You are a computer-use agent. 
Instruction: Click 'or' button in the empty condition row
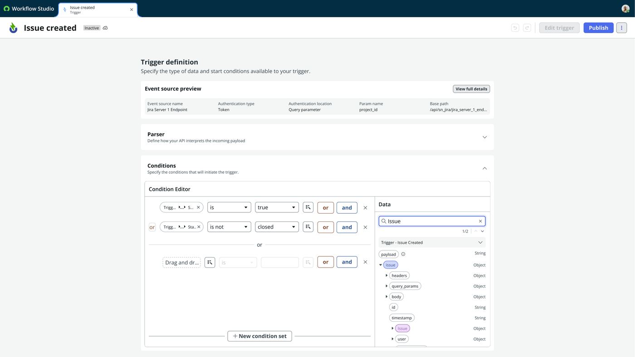[x=326, y=262]
